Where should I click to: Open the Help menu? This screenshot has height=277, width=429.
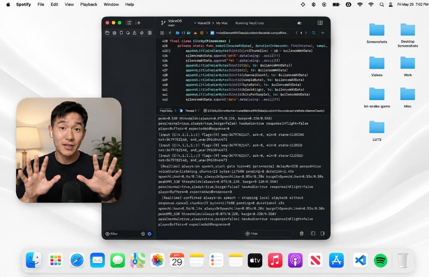pos(129,4)
